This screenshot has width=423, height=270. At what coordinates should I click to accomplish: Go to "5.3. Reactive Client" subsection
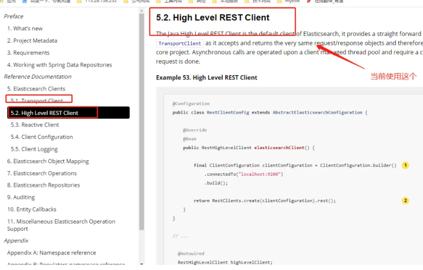(34, 125)
